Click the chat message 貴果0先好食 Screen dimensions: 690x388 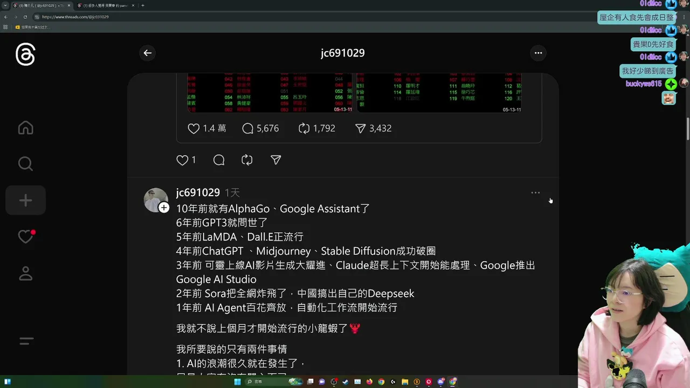tap(653, 44)
